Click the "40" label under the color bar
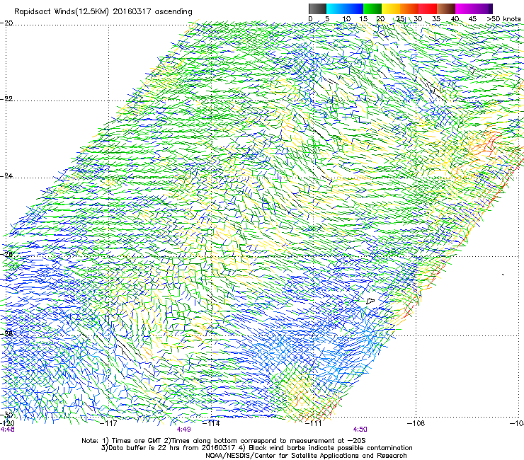 pos(455,19)
